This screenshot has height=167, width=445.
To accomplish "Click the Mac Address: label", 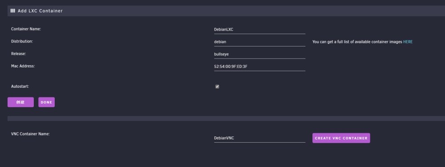I will pyautogui.click(x=23, y=66).
